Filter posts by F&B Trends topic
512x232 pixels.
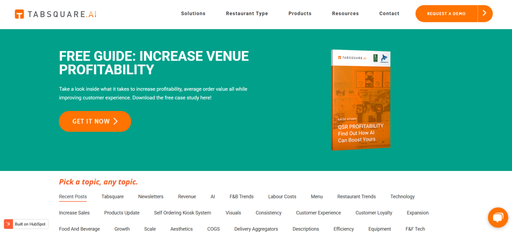coord(241,196)
